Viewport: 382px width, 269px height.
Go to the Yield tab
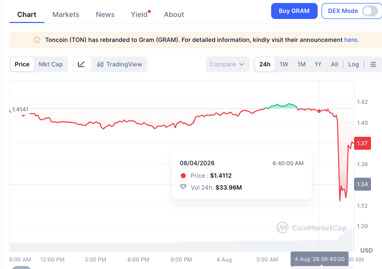pyautogui.click(x=139, y=14)
